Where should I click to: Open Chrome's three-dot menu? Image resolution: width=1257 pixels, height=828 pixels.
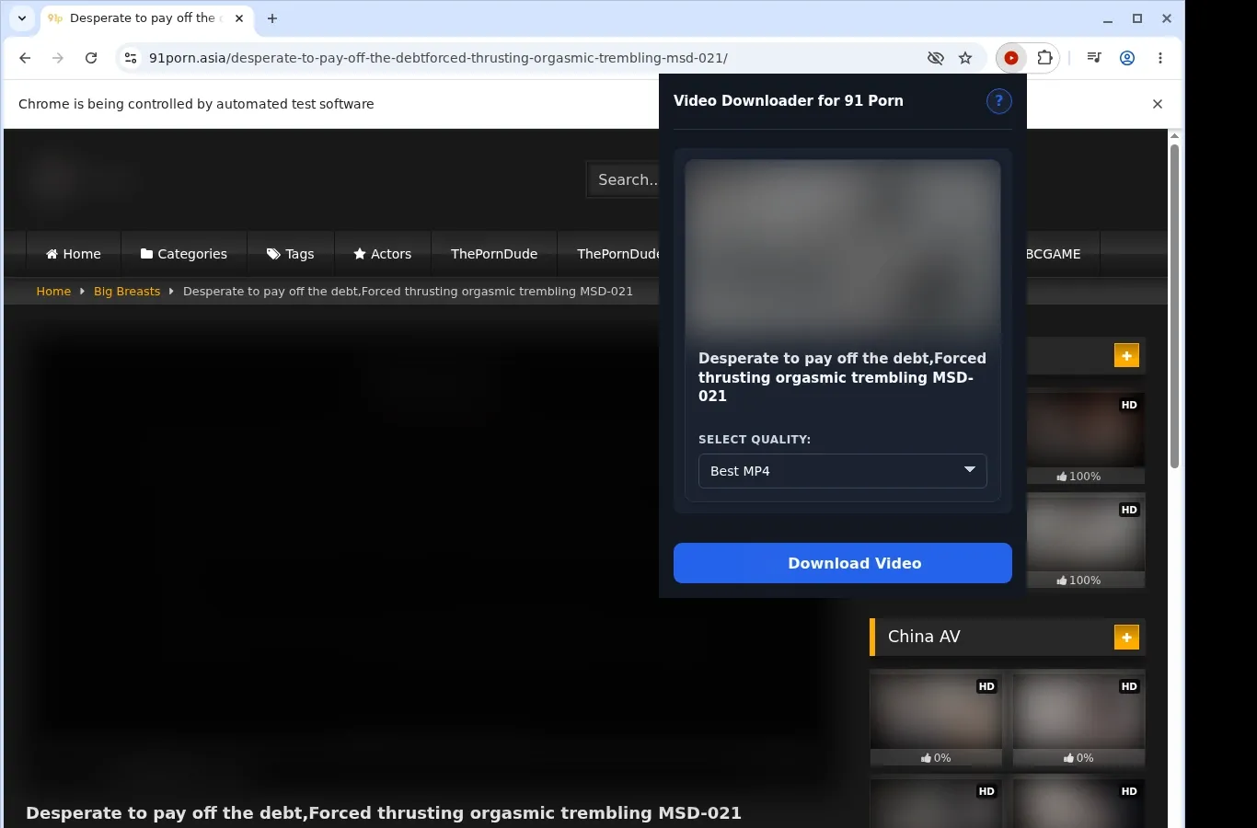click(x=1160, y=58)
